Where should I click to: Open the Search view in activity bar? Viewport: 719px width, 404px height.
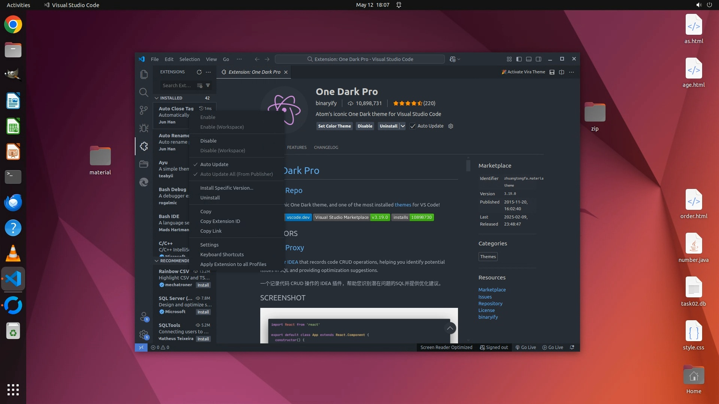[144, 92]
